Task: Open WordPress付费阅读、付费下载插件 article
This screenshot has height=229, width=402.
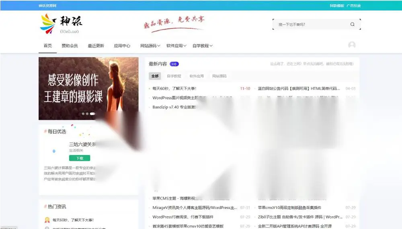Action: click(183, 217)
